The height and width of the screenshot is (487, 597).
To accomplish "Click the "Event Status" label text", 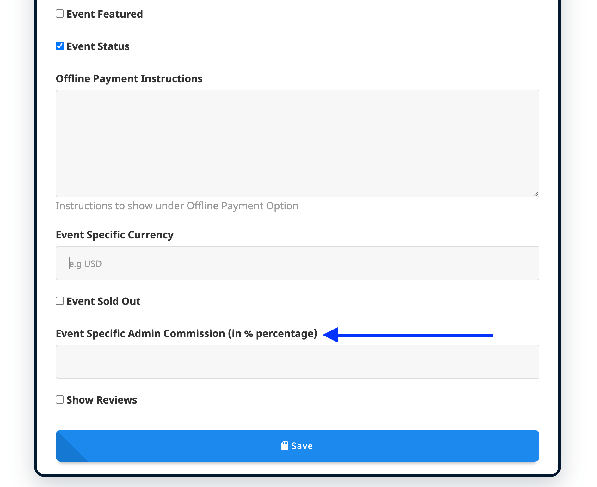I will [98, 46].
